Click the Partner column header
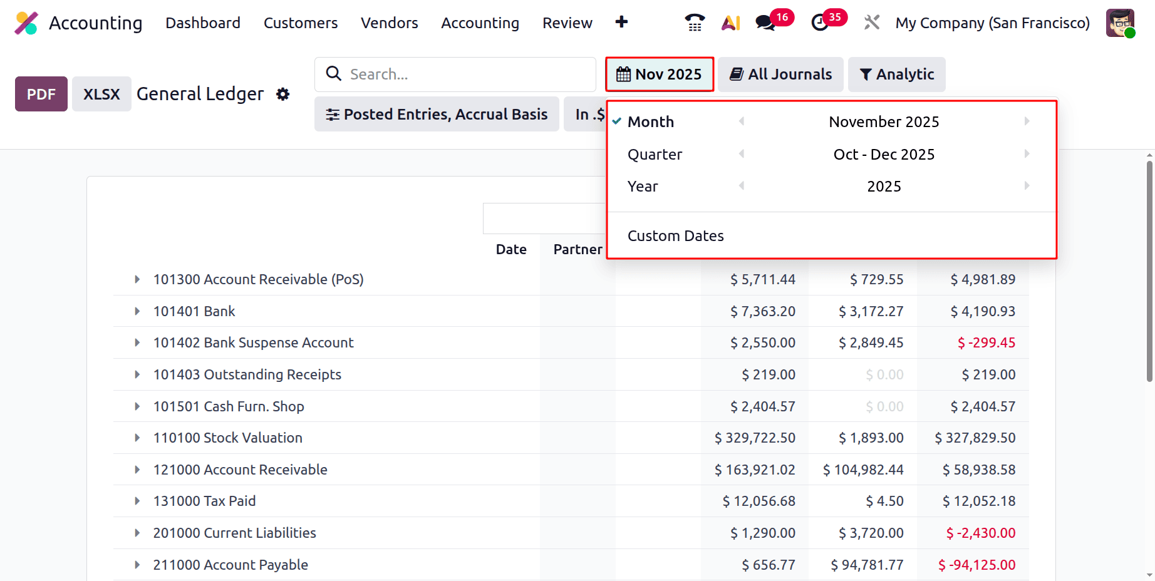1155x581 pixels. (x=577, y=249)
